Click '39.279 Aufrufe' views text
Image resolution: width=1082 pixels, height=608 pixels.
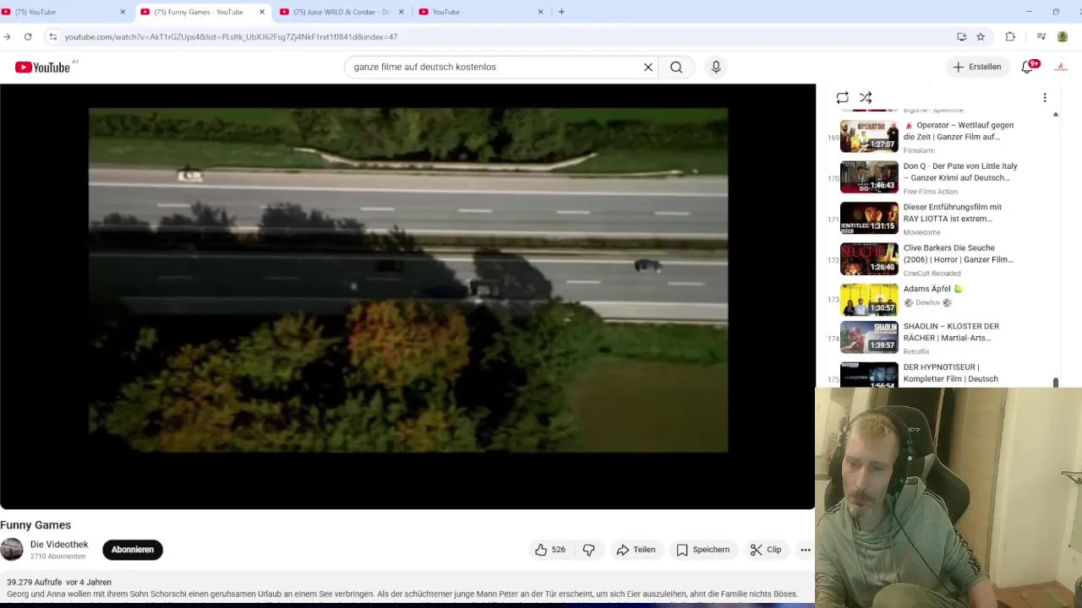coord(34,582)
